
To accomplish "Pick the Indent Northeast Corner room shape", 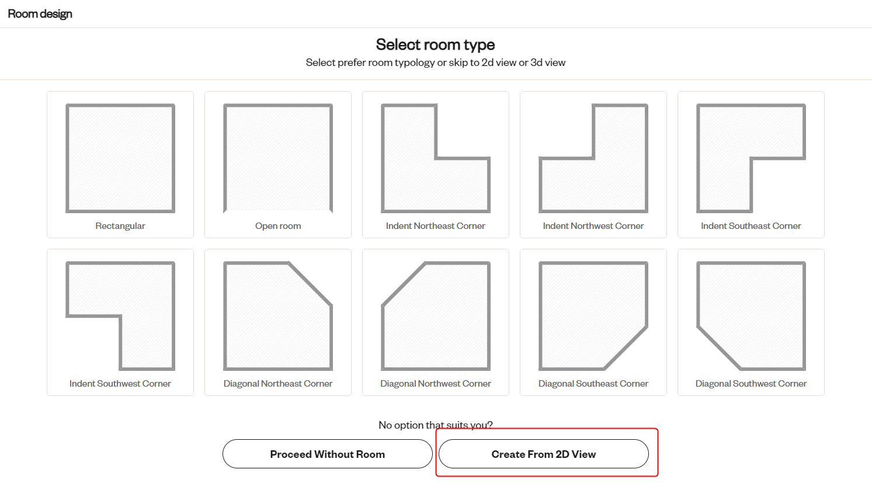I will click(x=436, y=158).
